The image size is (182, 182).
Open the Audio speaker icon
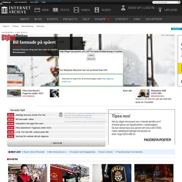[x=97, y=10]
